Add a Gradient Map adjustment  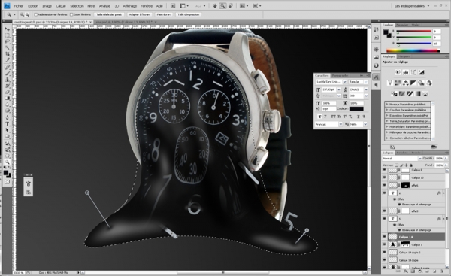418,93
